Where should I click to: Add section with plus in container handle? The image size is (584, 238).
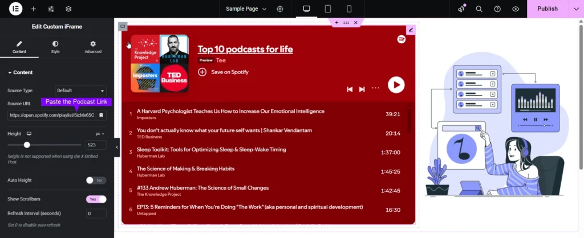click(x=336, y=23)
